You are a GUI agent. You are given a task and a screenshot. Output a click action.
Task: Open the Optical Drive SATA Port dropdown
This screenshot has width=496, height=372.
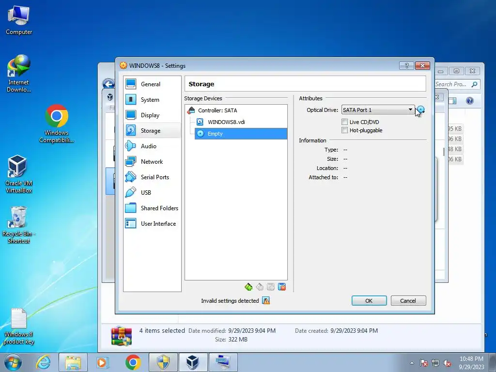pyautogui.click(x=378, y=110)
